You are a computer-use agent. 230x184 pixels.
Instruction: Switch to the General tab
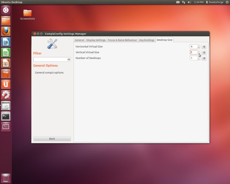coord(79,40)
